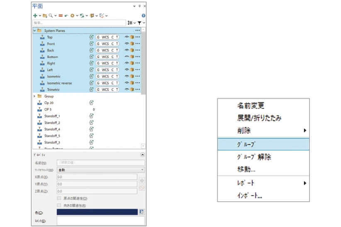Click the dark blue color swatch
Image resolution: width=341 pixels, height=227 pixels.
click(97, 212)
